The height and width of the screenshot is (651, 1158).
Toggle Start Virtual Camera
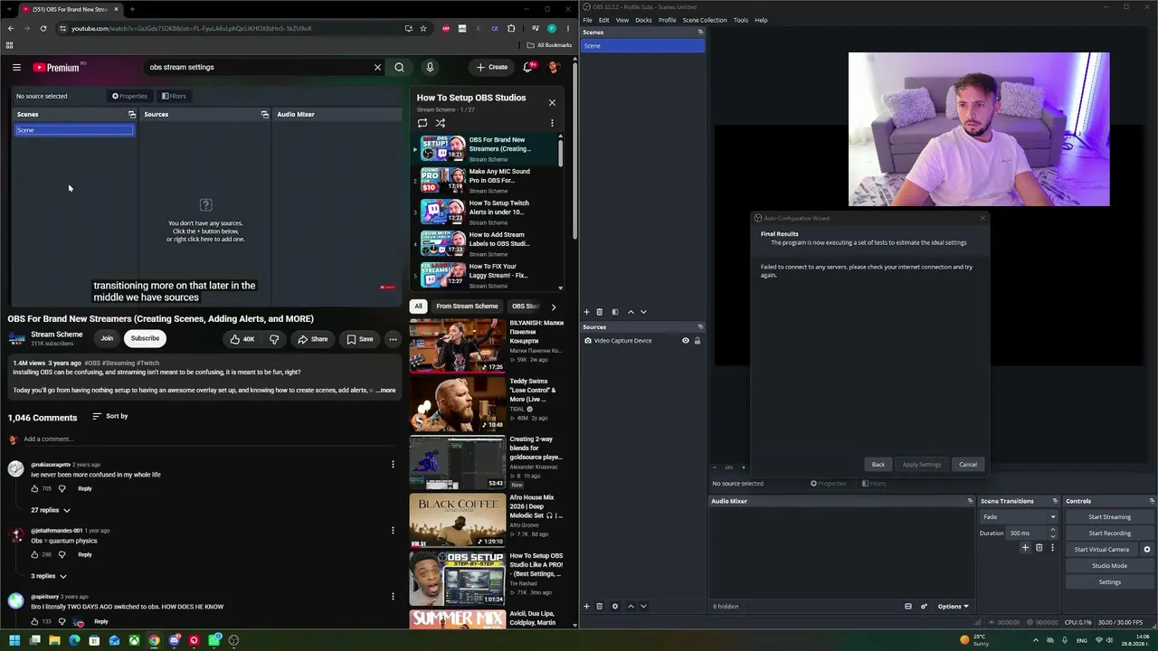pos(1102,549)
